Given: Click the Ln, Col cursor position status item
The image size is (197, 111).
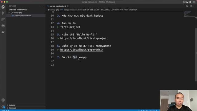Looking at the screenshot, I should [143, 110].
